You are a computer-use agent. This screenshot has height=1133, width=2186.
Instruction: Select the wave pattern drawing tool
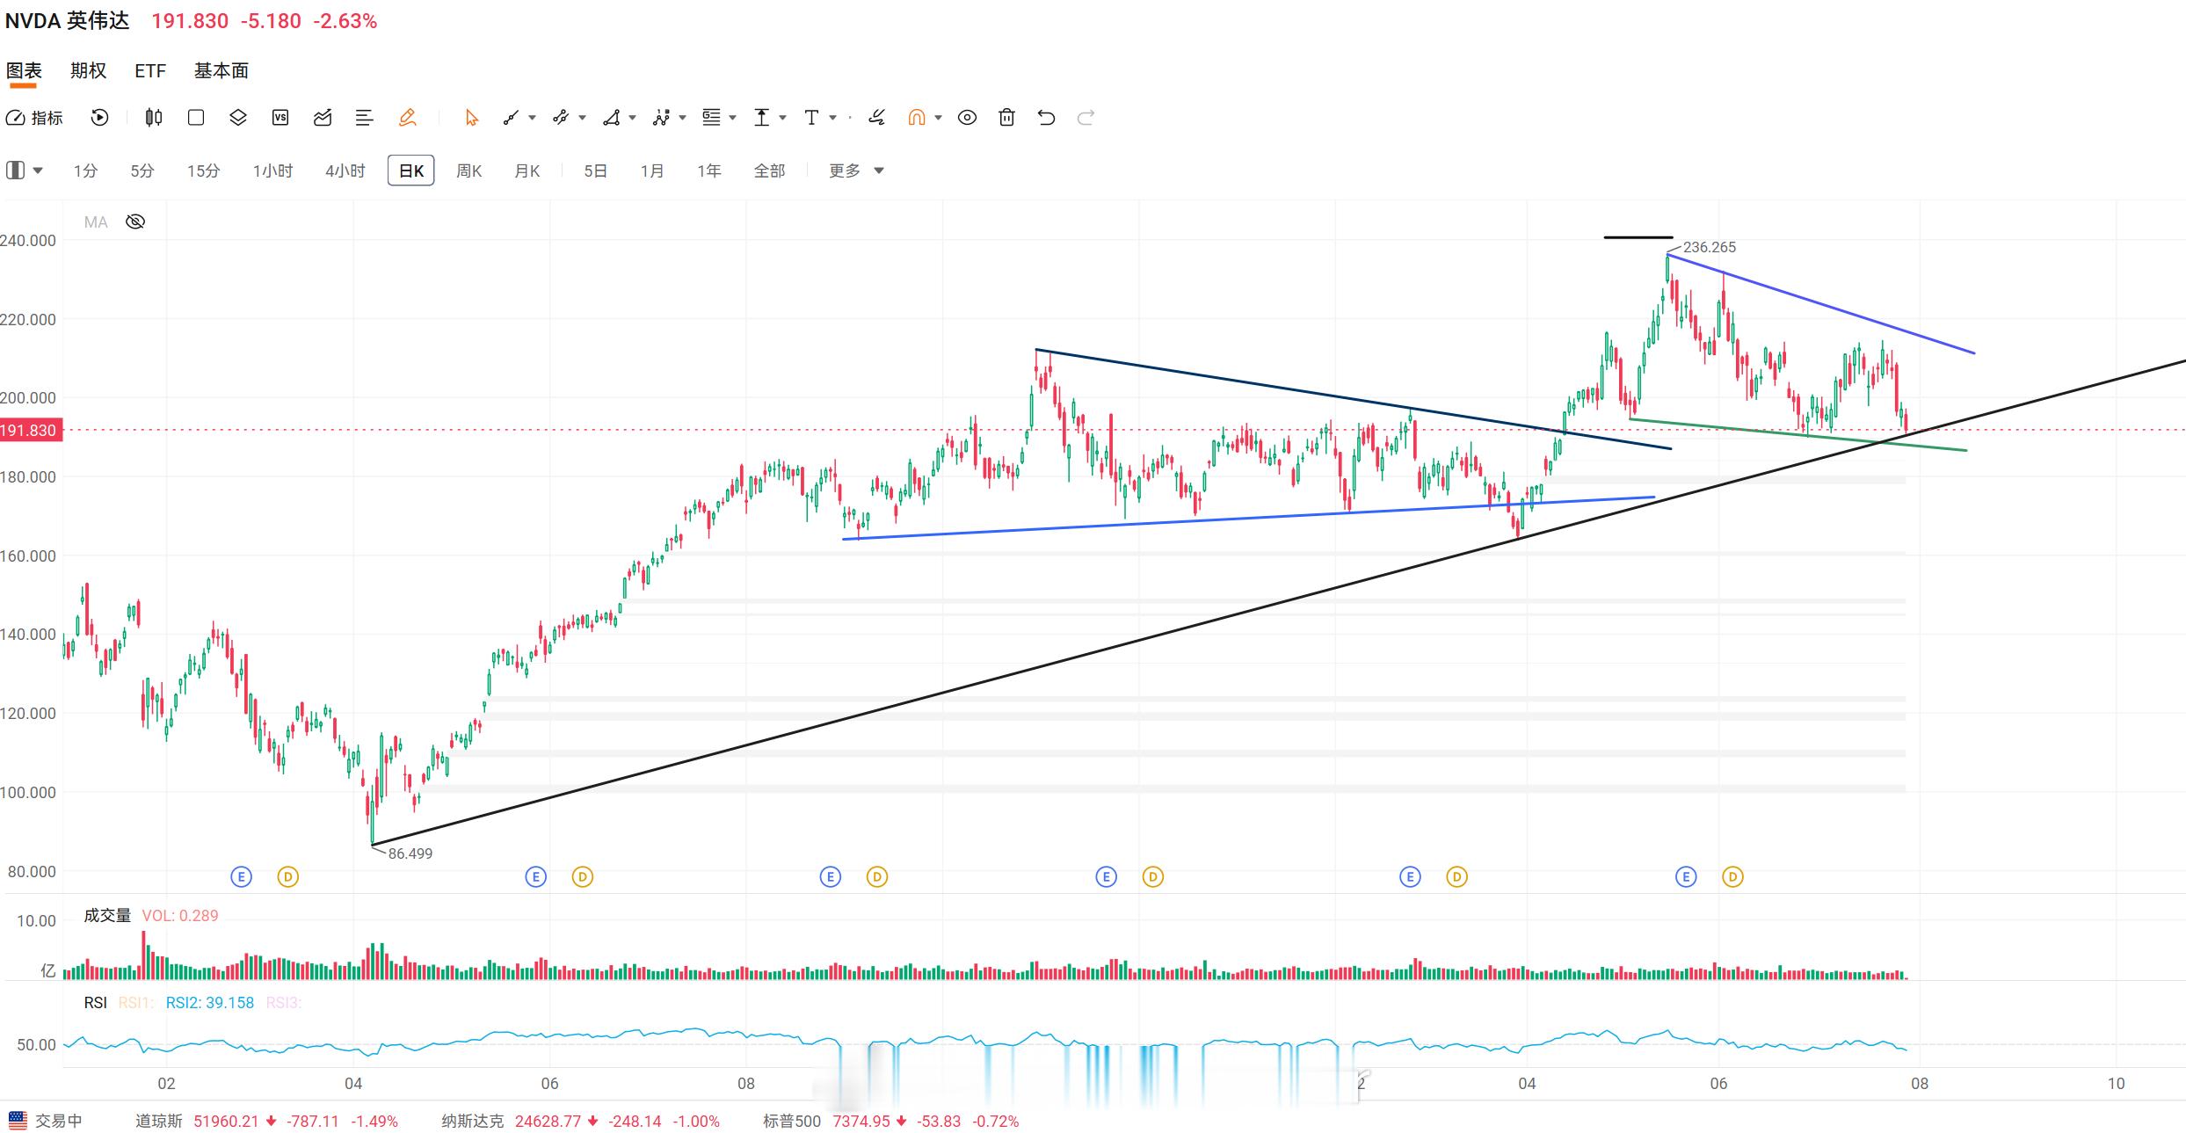click(x=661, y=118)
